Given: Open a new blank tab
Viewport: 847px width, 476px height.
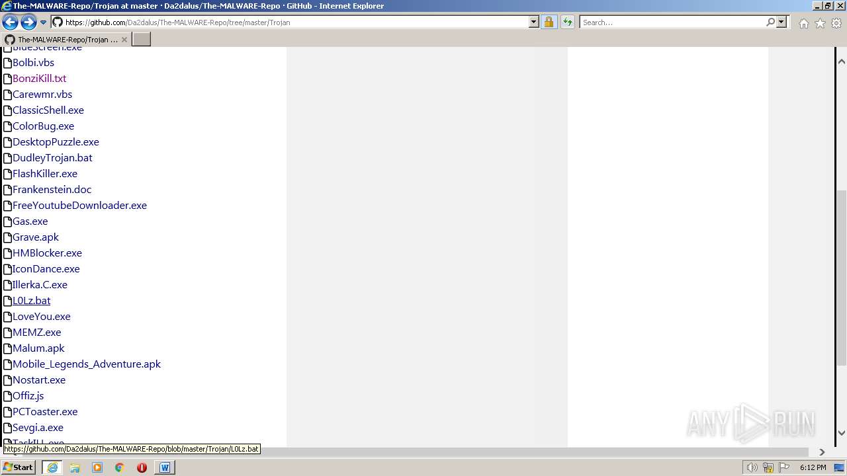Looking at the screenshot, I should (142, 40).
